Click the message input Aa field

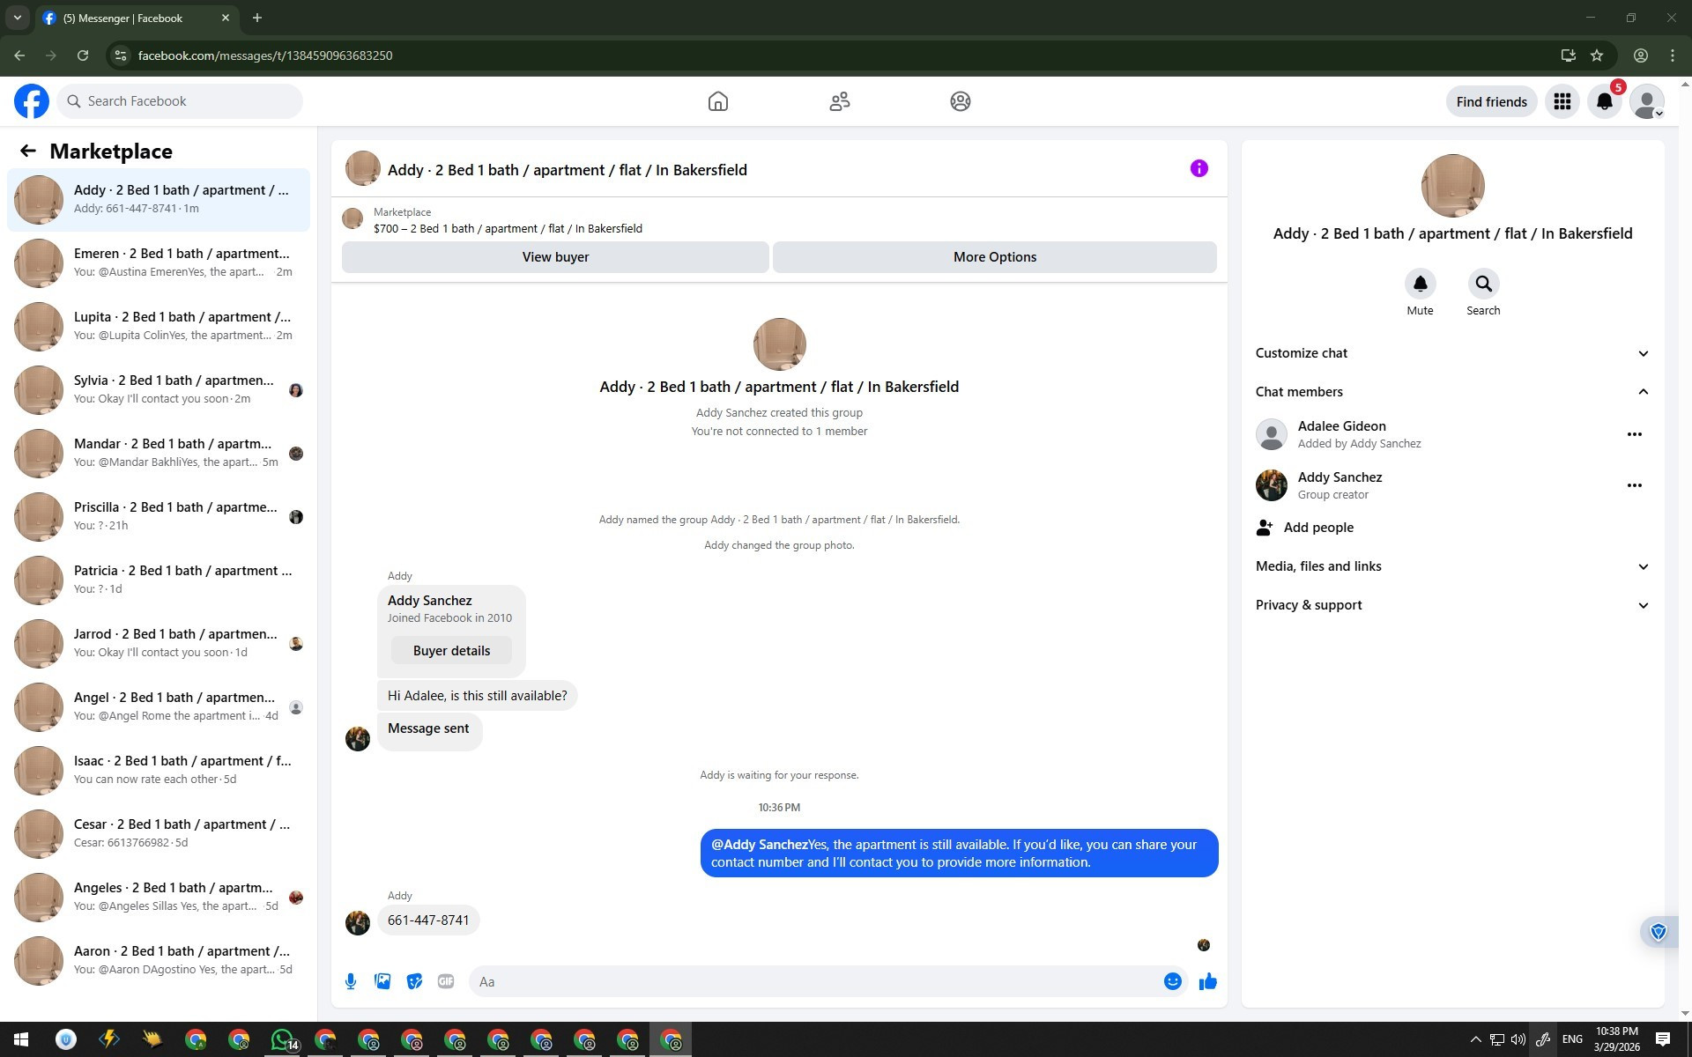pyautogui.click(x=815, y=981)
